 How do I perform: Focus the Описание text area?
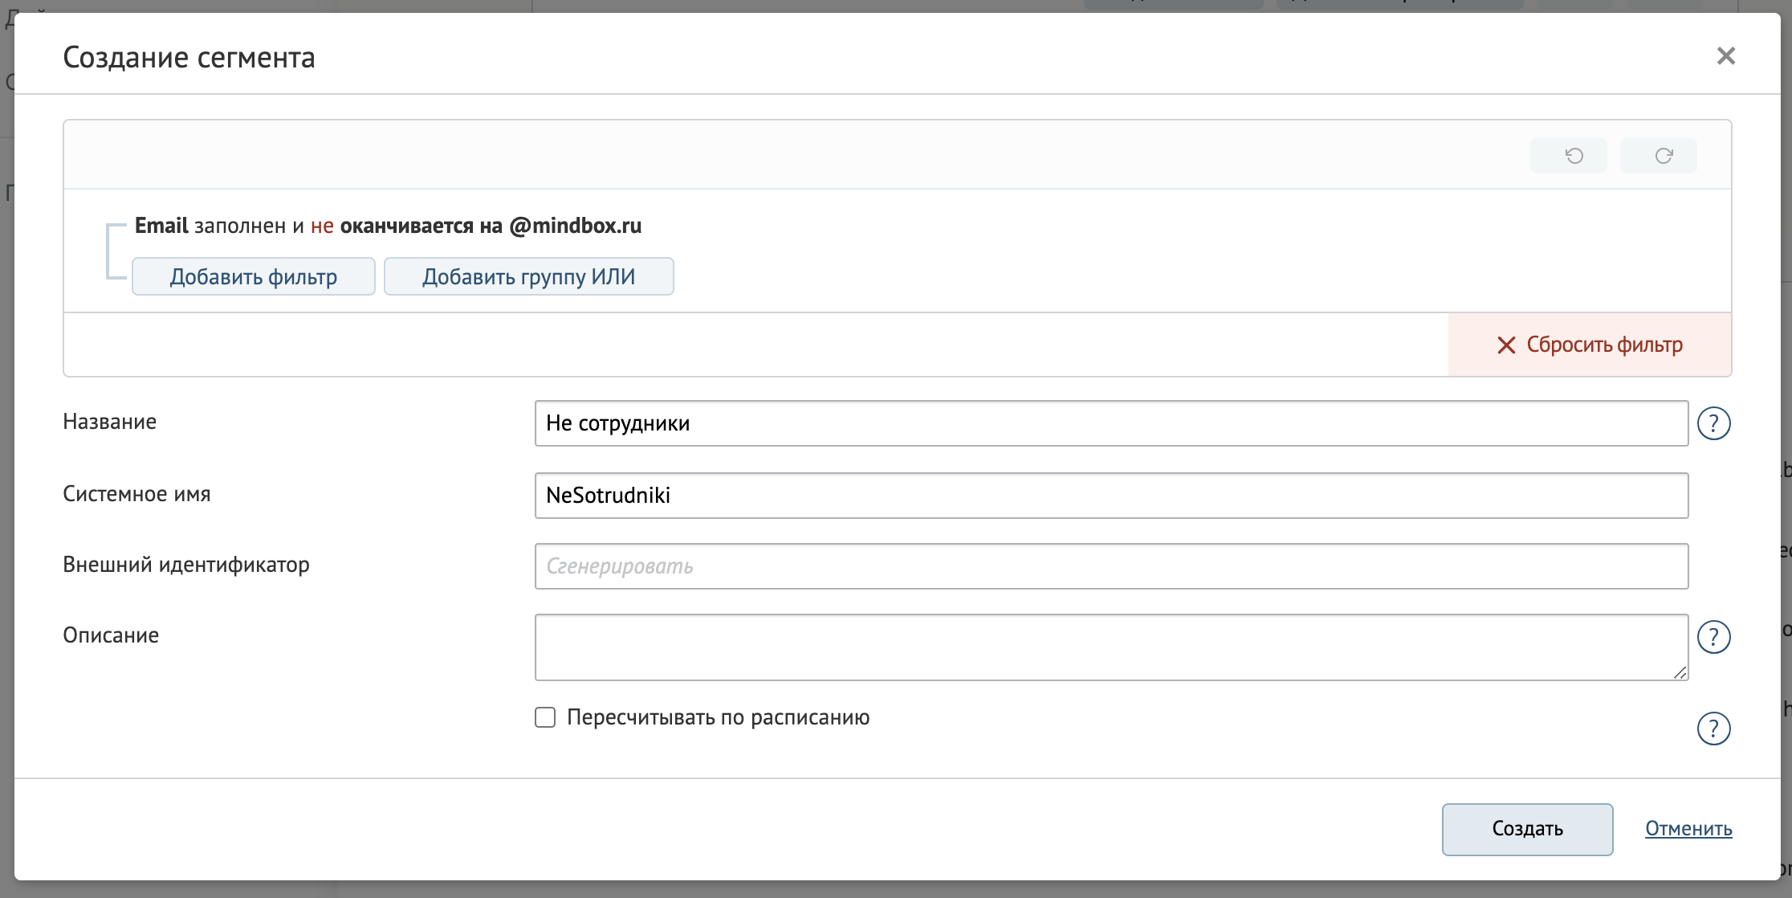[1111, 647]
